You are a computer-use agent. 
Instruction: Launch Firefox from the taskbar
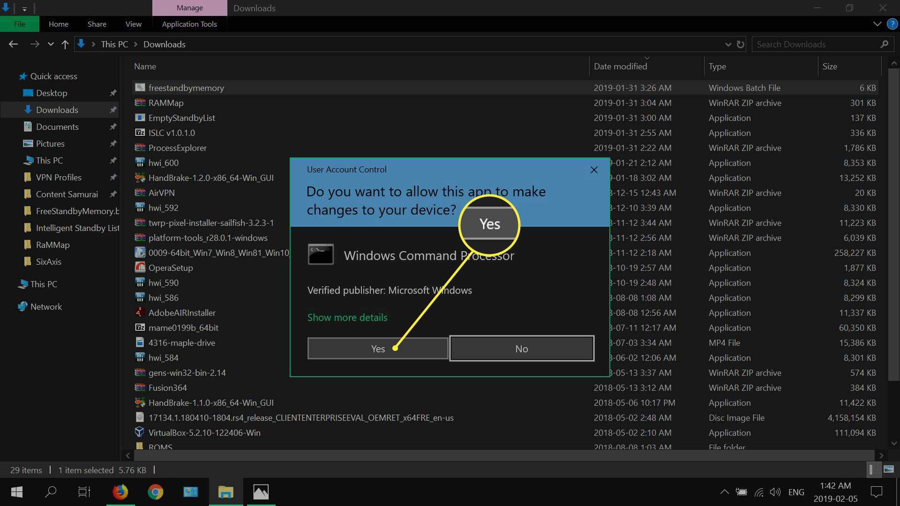tap(120, 491)
